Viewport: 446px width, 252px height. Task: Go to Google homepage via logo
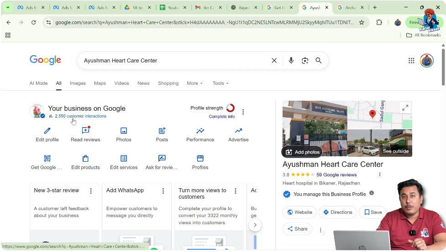[45, 60]
